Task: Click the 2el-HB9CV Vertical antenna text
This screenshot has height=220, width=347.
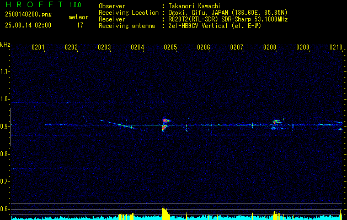Action: point(215,26)
